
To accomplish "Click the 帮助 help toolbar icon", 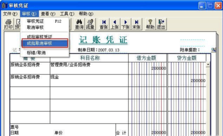I will (150, 24).
